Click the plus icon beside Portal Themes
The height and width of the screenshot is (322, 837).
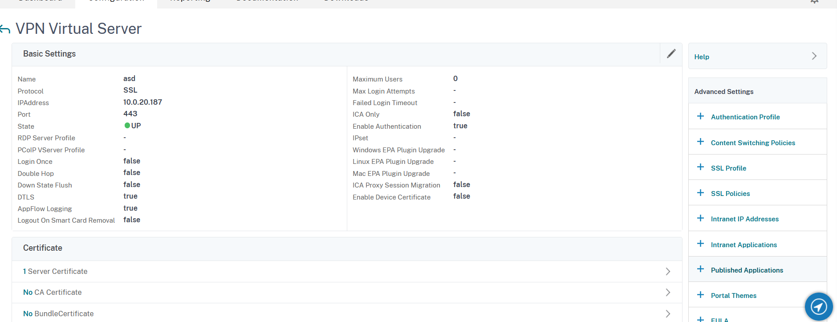[700, 295]
